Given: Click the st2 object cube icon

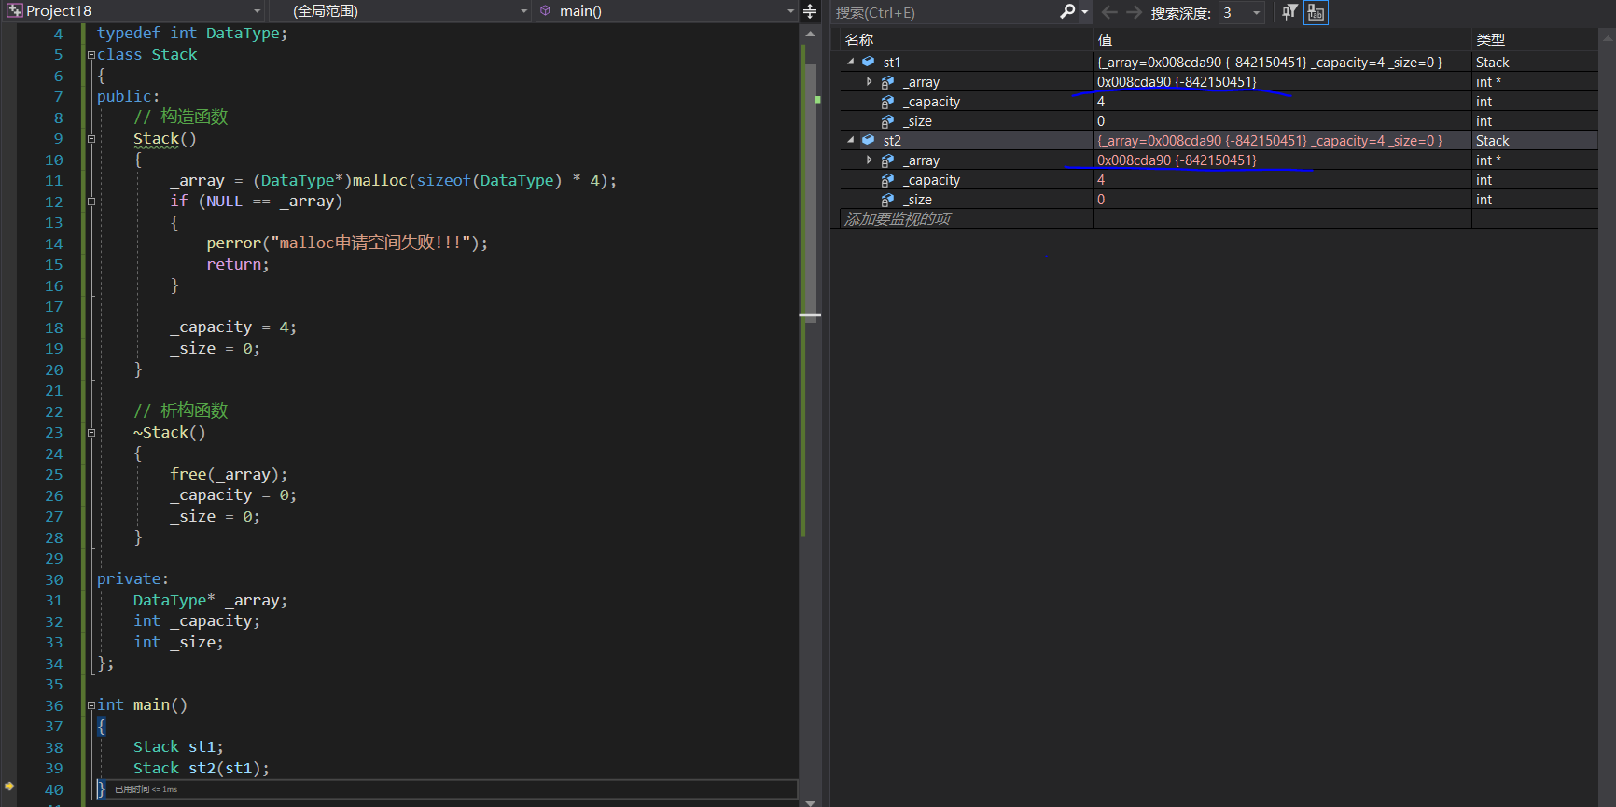Looking at the screenshot, I should (x=868, y=140).
